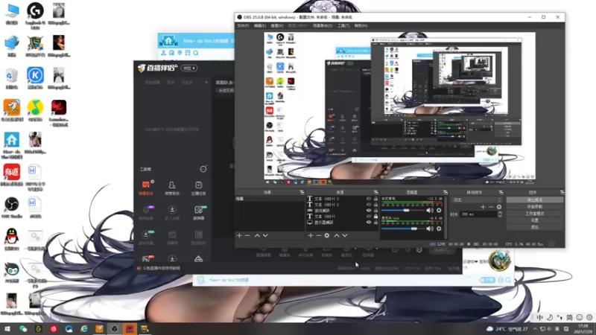Pop out the OBS scenes dock
Image resolution: width=596 pixels, height=335 pixels.
[302, 193]
